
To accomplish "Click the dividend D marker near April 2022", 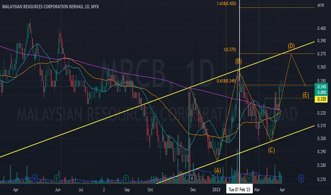I will [34, 179].
